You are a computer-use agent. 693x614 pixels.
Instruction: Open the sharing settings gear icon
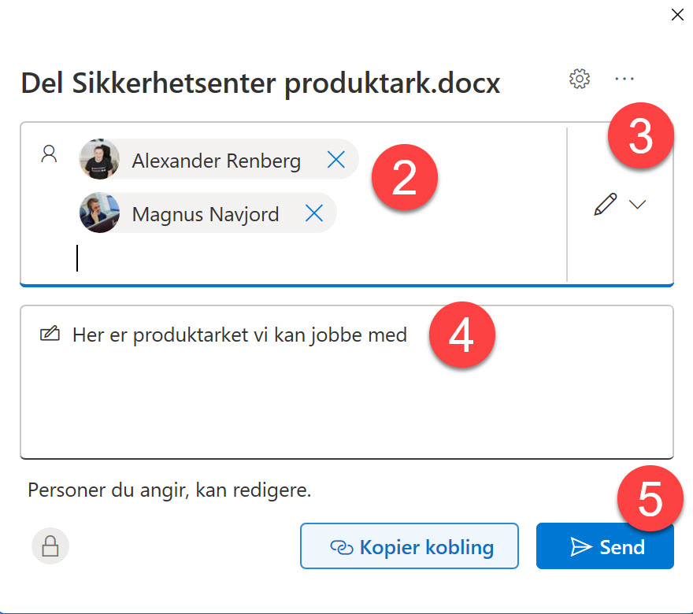click(x=579, y=79)
